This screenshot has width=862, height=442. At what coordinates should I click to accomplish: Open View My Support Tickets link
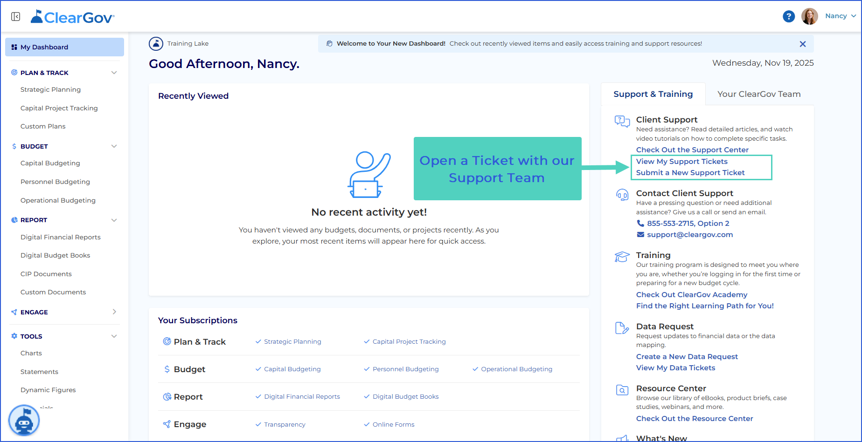tap(682, 162)
